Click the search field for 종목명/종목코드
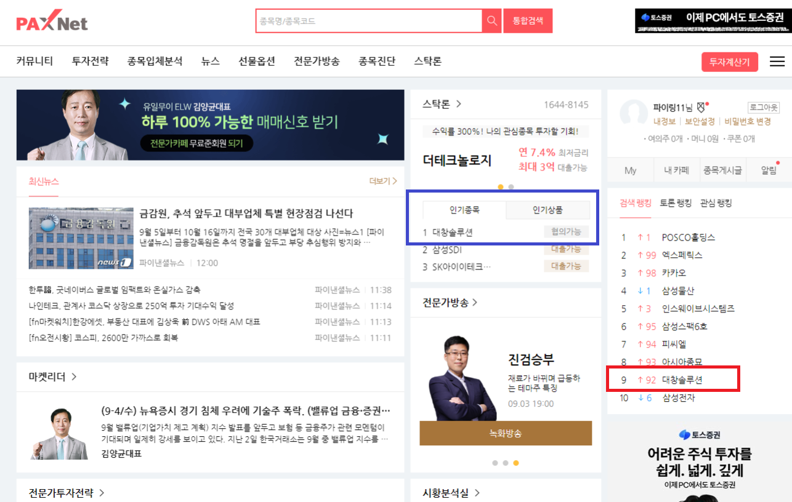The width and height of the screenshot is (792, 502). (369, 21)
